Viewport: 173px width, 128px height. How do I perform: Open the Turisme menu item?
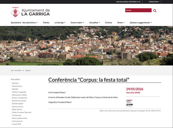[108, 22]
